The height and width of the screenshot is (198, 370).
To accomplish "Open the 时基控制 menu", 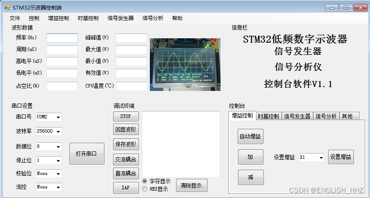I will tap(88, 18).
